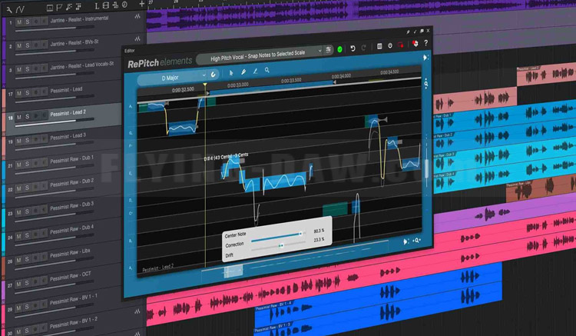Expand automation on Jantine BVs-St track

137,38
